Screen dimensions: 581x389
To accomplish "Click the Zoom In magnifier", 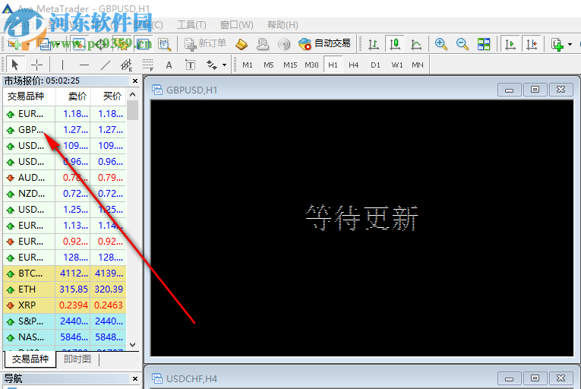I will tap(441, 44).
